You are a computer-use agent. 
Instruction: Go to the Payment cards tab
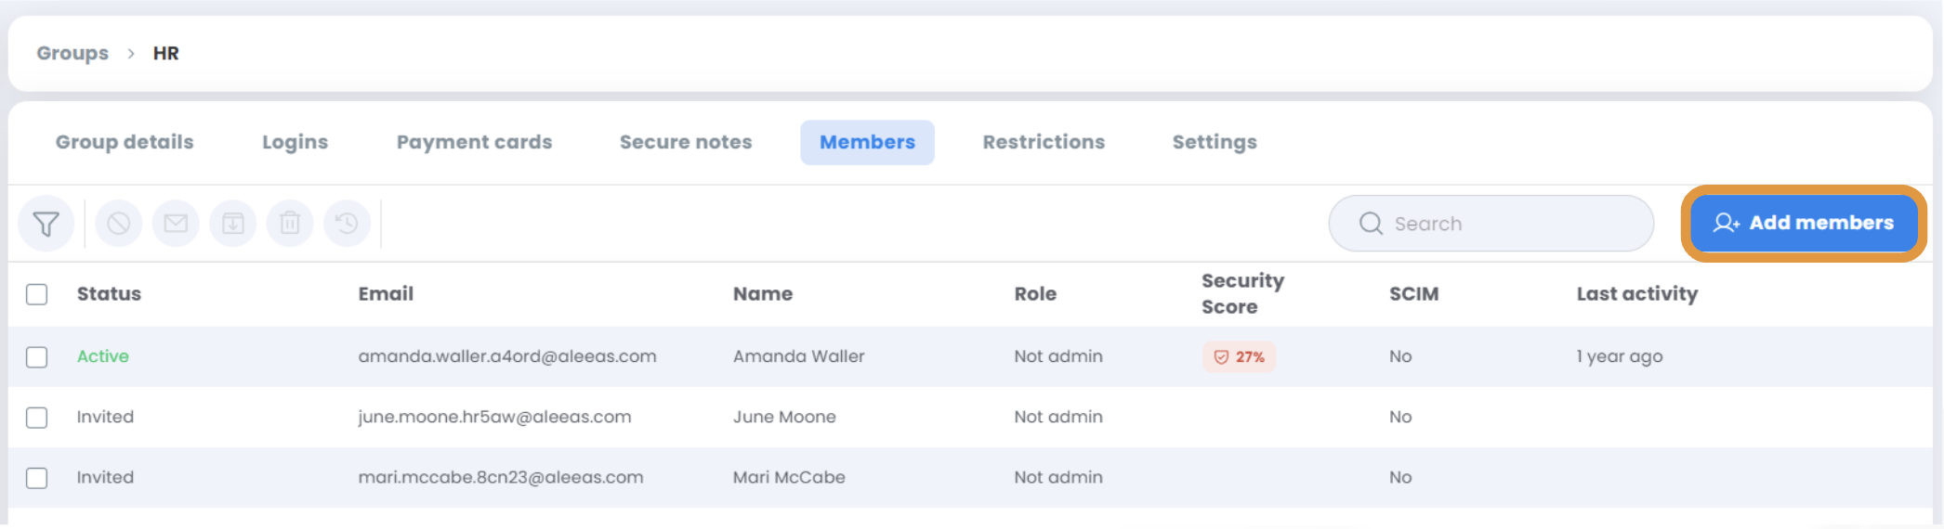click(x=474, y=142)
